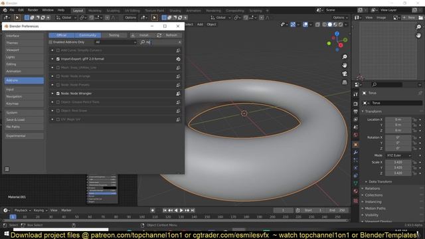
Task: Toggle the Official add-ons filter button
Action: coord(62,35)
